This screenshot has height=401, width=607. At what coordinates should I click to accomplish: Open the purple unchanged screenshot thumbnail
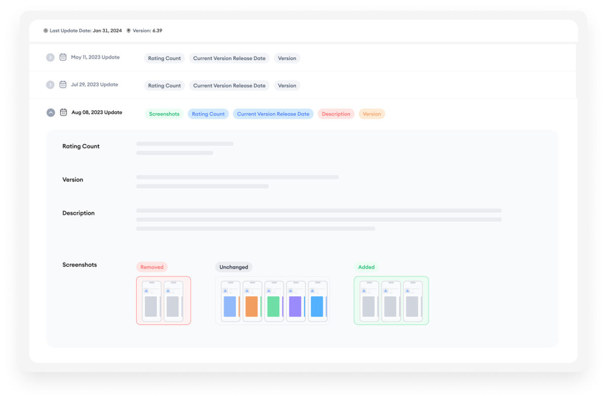click(x=296, y=301)
